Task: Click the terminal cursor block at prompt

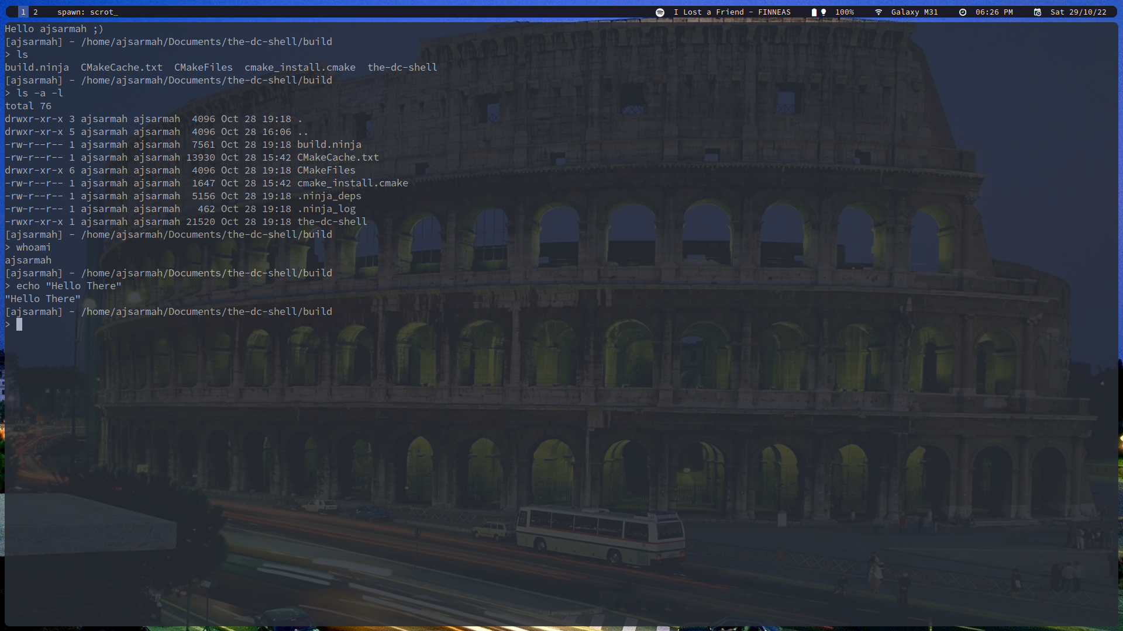Action: 19,324
